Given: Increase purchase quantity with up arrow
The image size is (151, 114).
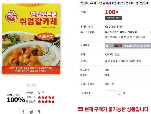Looking at the screenshot, I should 119,92.
